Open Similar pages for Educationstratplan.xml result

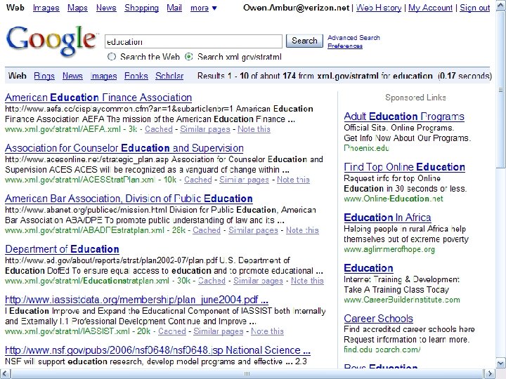[258, 281]
